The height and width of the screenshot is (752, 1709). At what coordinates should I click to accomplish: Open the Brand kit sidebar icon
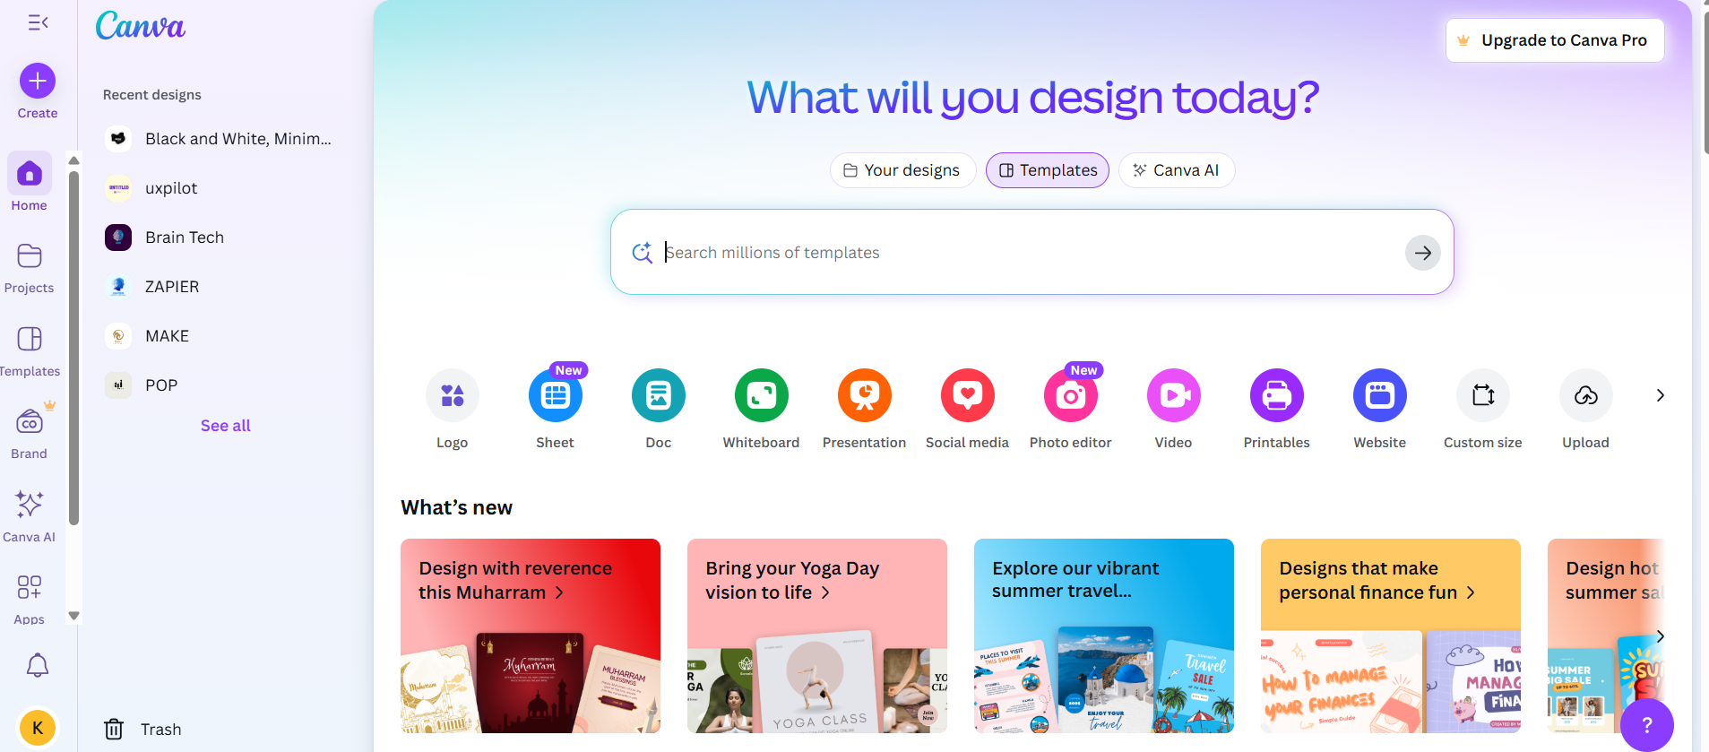[30, 422]
